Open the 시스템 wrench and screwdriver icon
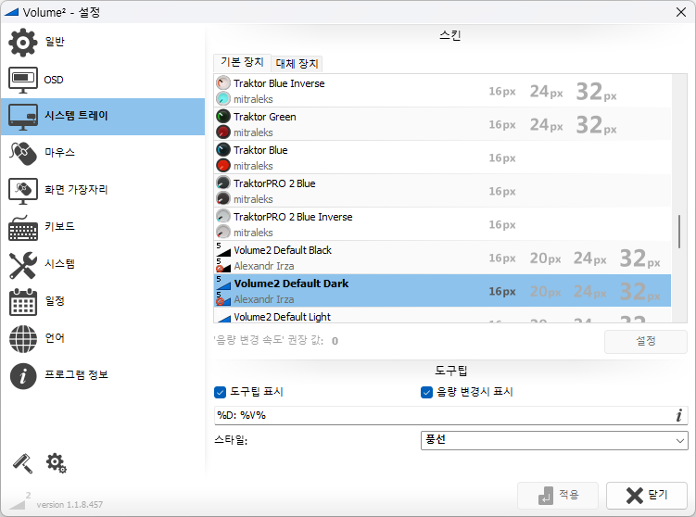696x517 pixels. tap(22, 265)
